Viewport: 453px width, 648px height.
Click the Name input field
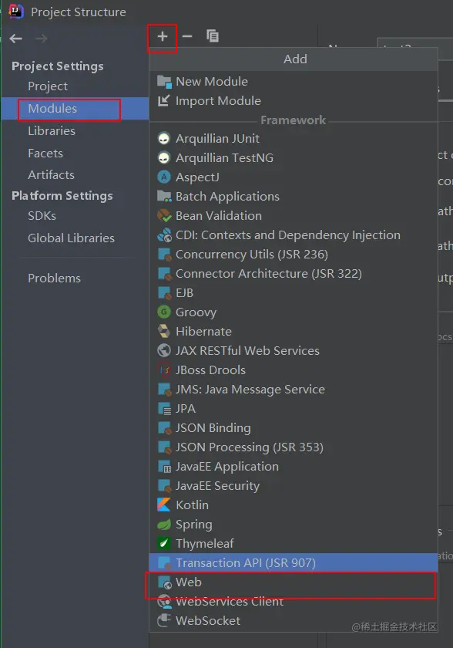(414, 42)
